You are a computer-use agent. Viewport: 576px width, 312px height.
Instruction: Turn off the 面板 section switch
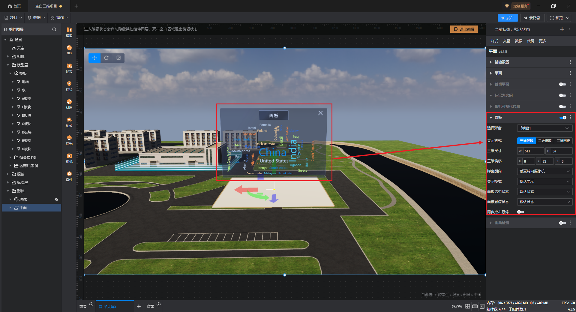563,118
